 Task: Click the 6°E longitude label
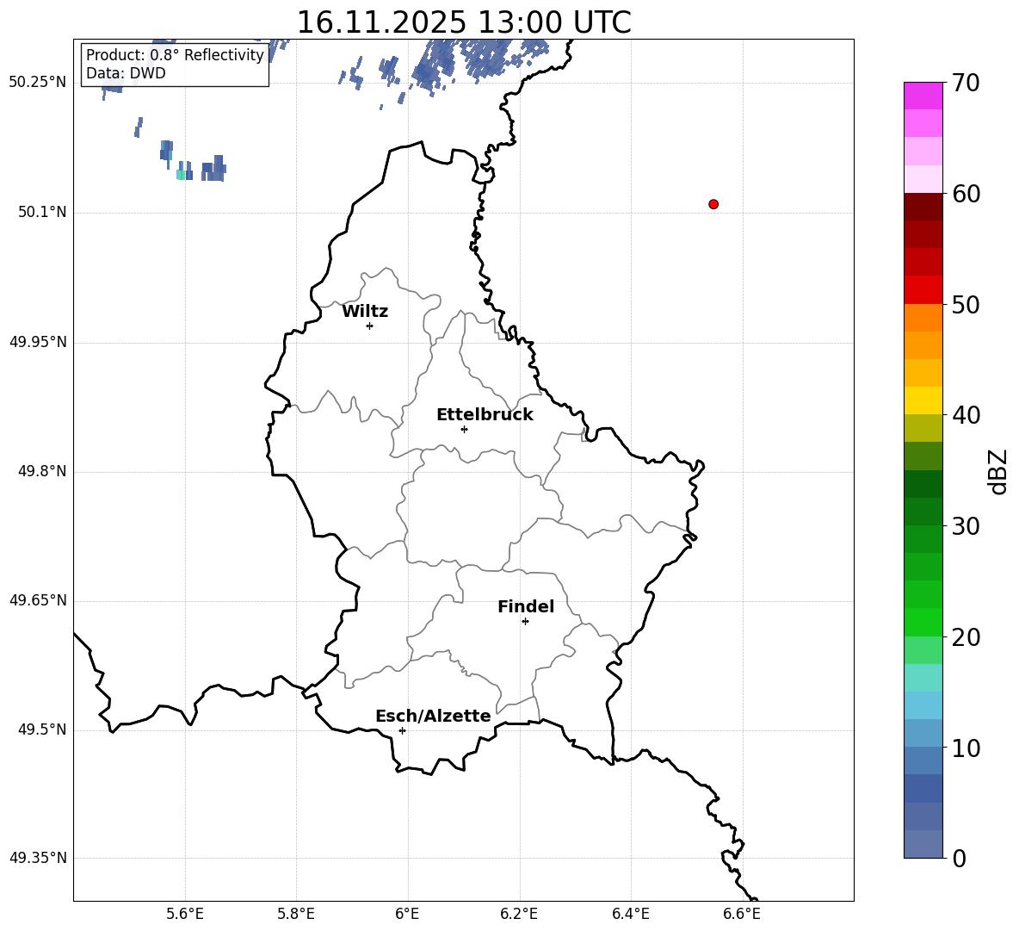(x=407, y=914)
